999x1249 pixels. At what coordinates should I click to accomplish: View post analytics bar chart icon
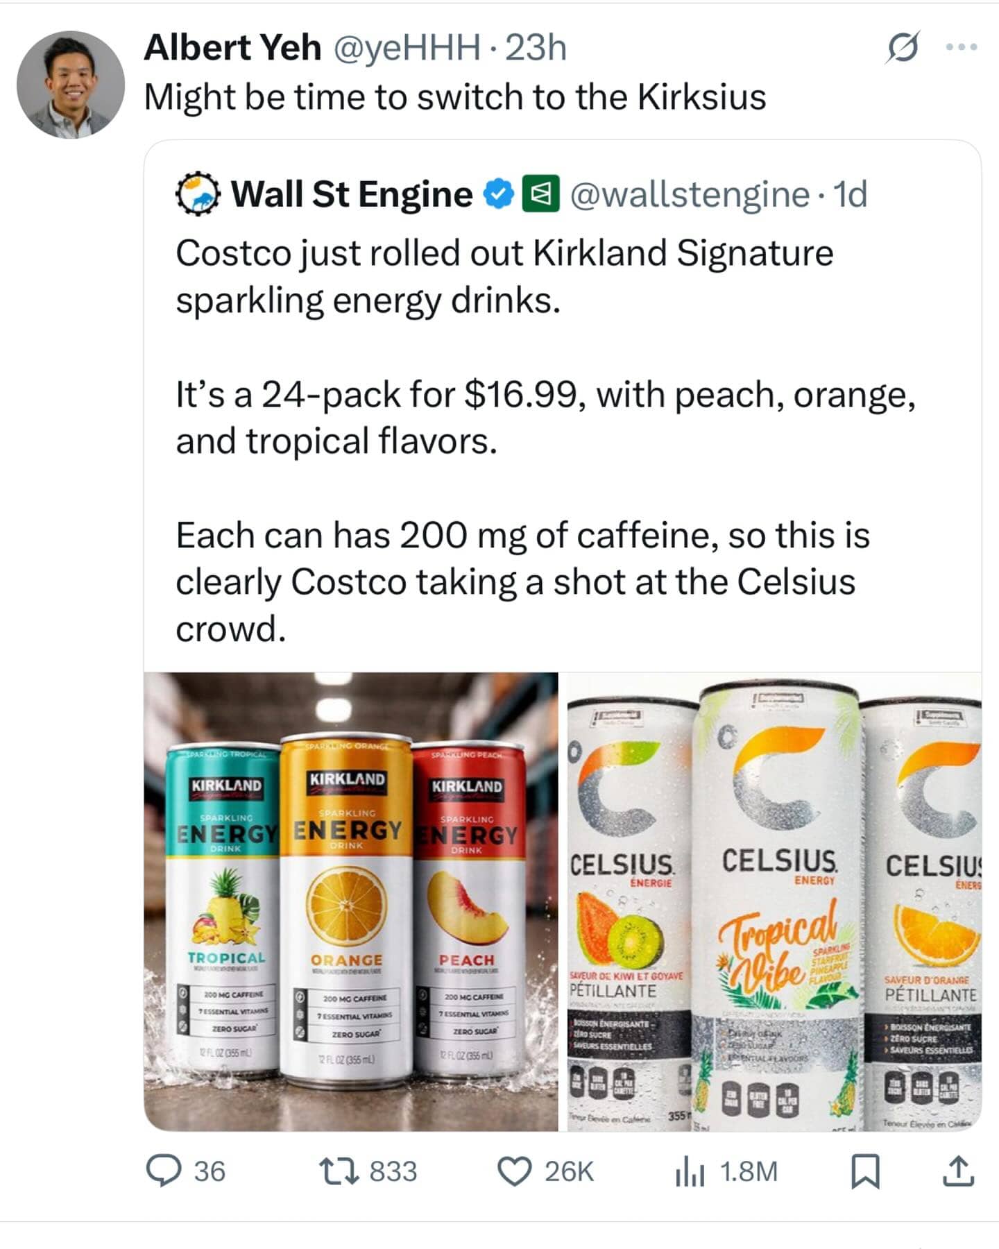point(689,1171)
